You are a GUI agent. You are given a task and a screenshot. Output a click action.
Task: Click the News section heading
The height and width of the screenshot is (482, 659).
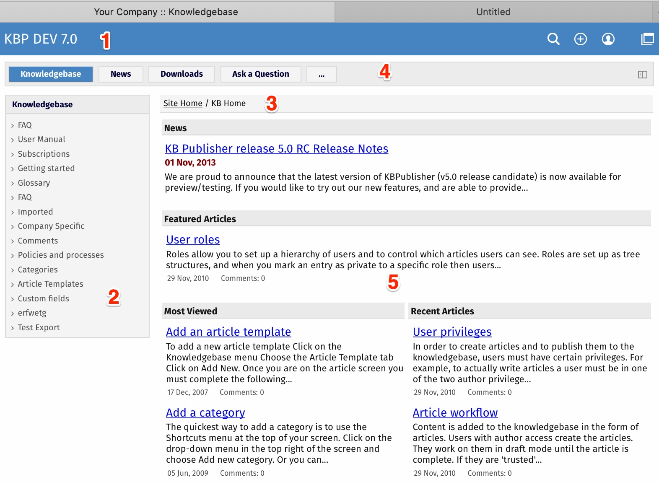pos(175,128)
